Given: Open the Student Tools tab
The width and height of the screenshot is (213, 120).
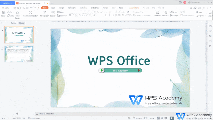Looking at the screenshot, I should [x=134, y=8].
